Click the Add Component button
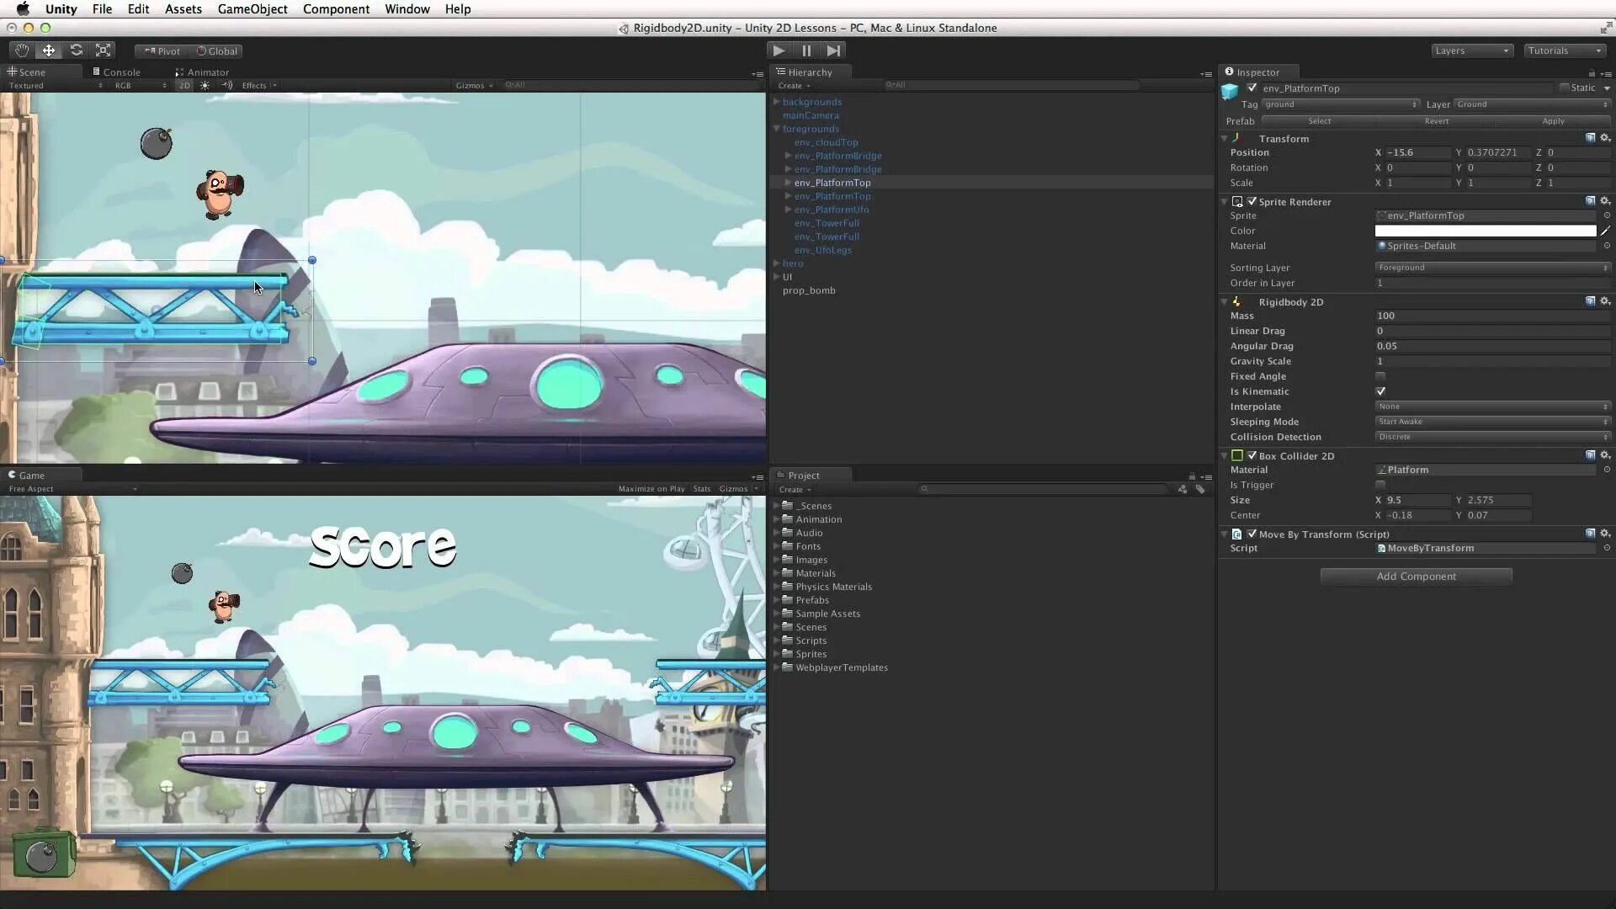 (x=1416, y=577)
